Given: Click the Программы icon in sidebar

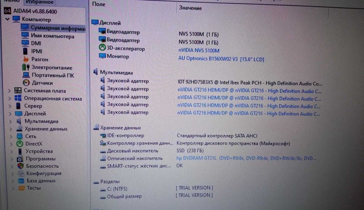Looking at the screenshot, I should click(x=20, y=159).
